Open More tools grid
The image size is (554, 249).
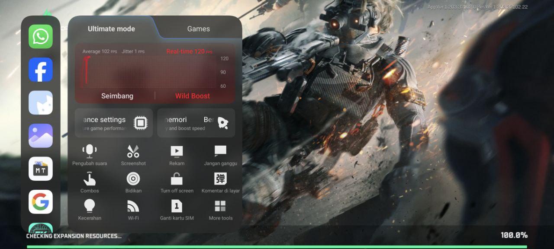click(221, 210)
